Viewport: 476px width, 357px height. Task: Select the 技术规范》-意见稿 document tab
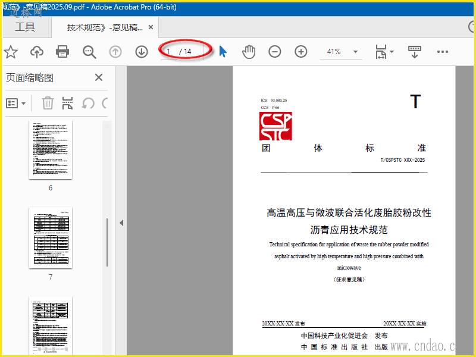[x=105, y=27]
